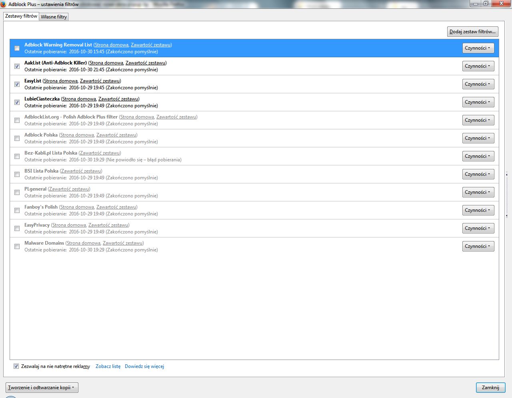This screenshot has height=398, width=512.
Task: Open Czynności menu for Adblock Warning Removal List
Action: [x=478, y=48]
